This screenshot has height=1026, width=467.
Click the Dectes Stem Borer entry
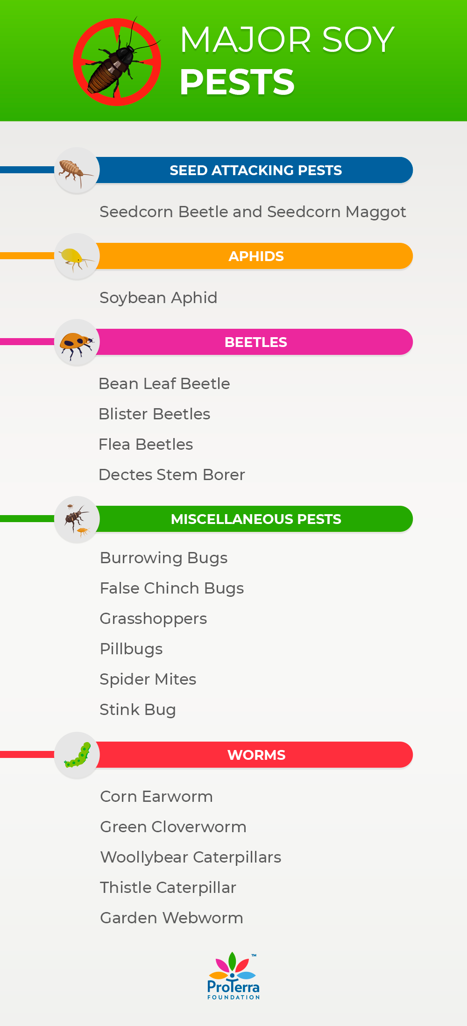[x=172, y=474]
